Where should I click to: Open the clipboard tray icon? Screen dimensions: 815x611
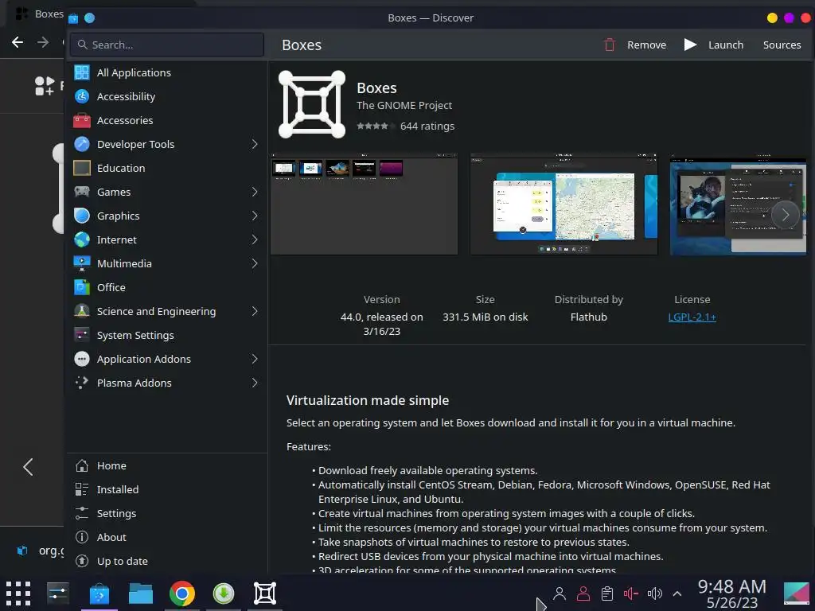(606, 593)
